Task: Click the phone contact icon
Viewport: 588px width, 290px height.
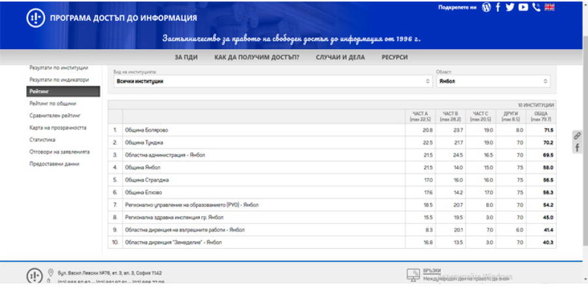Action: [536, 7]
